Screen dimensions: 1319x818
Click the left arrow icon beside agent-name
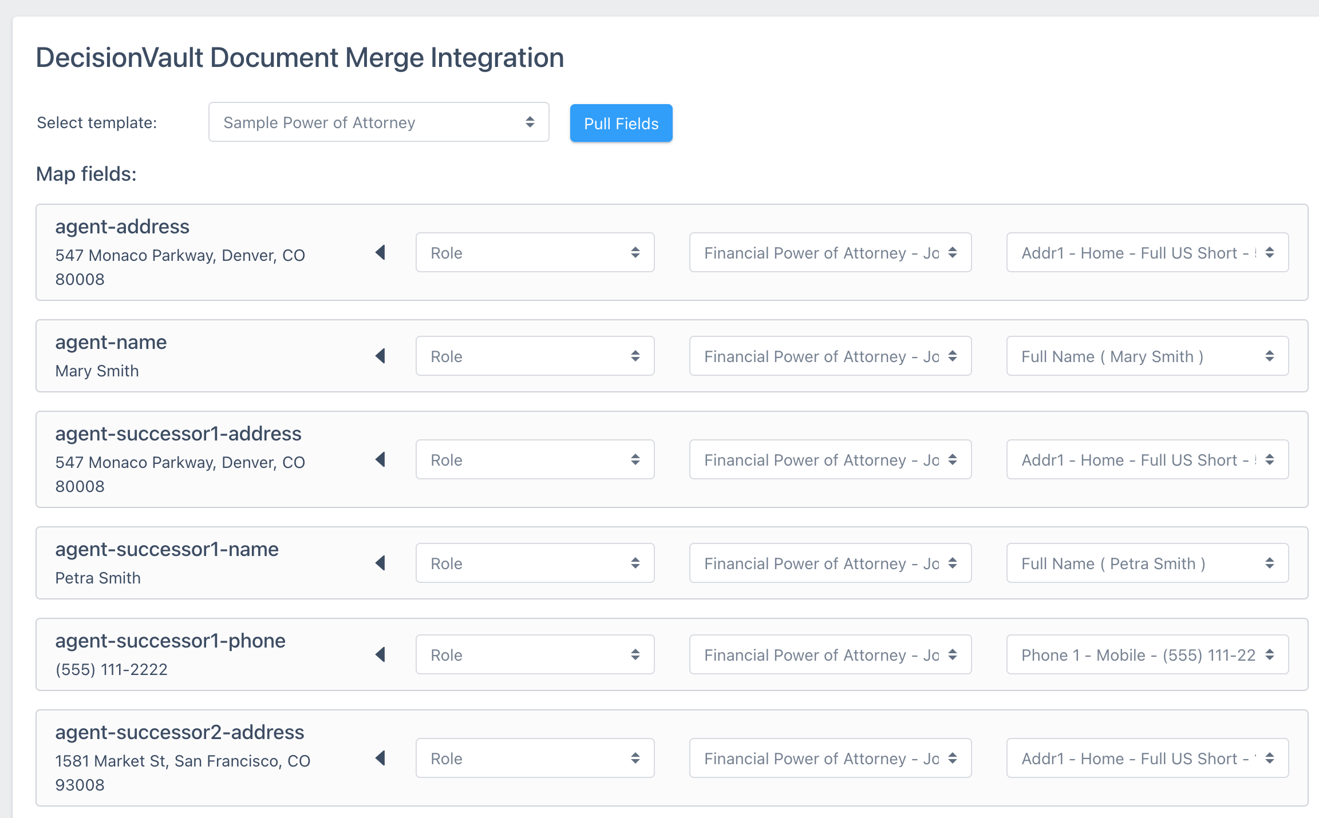380,356
